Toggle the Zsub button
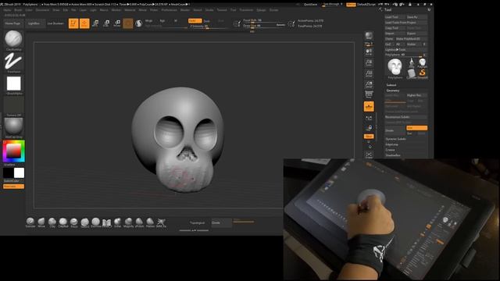500x281 pixels. (x=206, y=21)
